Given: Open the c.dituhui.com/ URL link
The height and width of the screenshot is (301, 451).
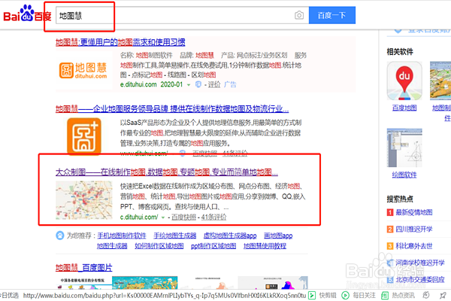Looking at the screenshot, I should click(139, 217).
